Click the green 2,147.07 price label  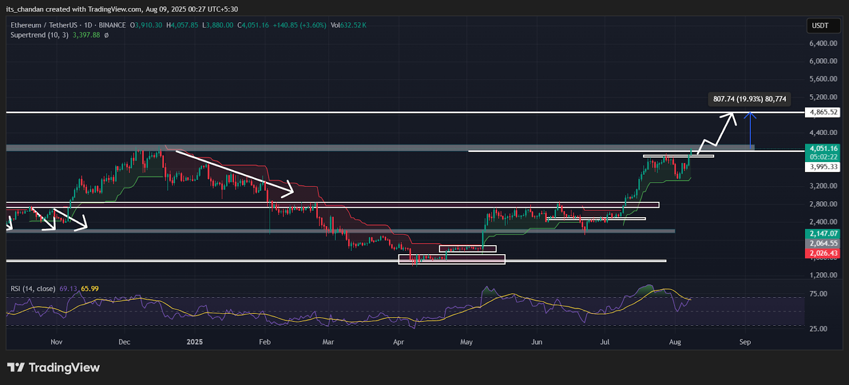824,234
